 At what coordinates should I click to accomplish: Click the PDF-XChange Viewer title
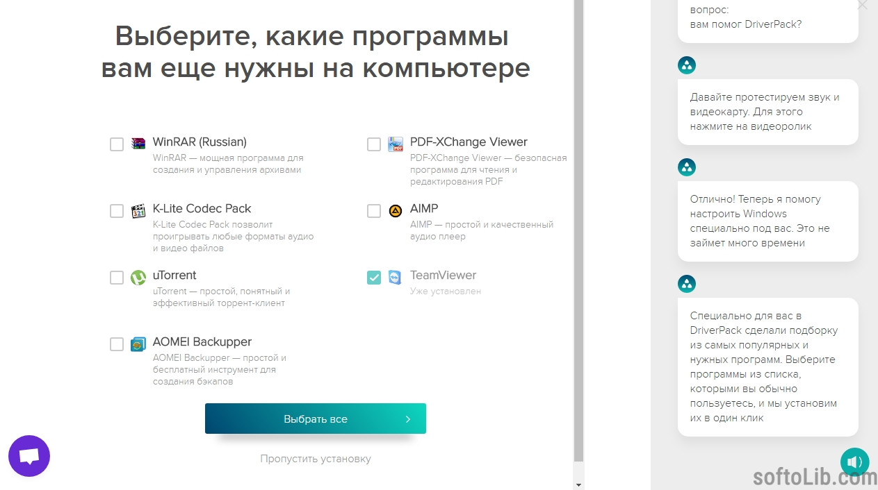click(469, 142)
